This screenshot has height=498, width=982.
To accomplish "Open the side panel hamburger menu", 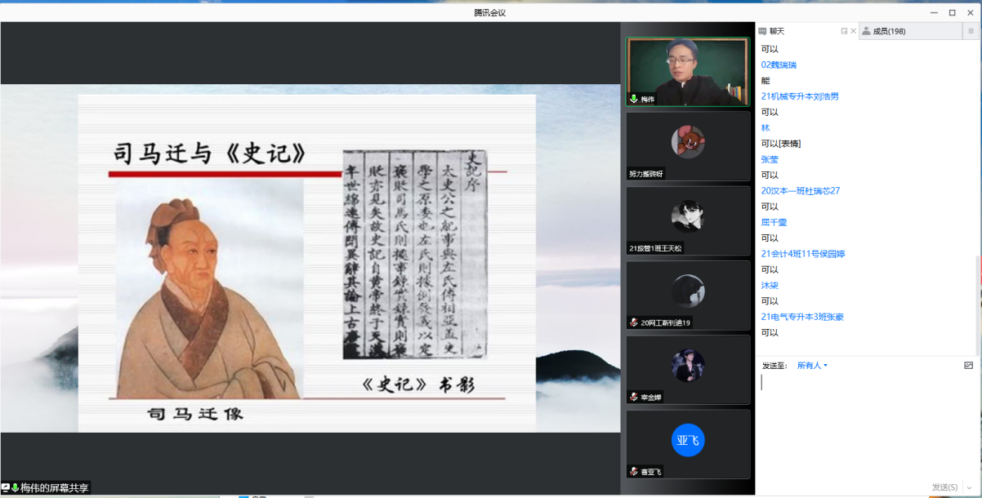I will [x=971, y=31].
